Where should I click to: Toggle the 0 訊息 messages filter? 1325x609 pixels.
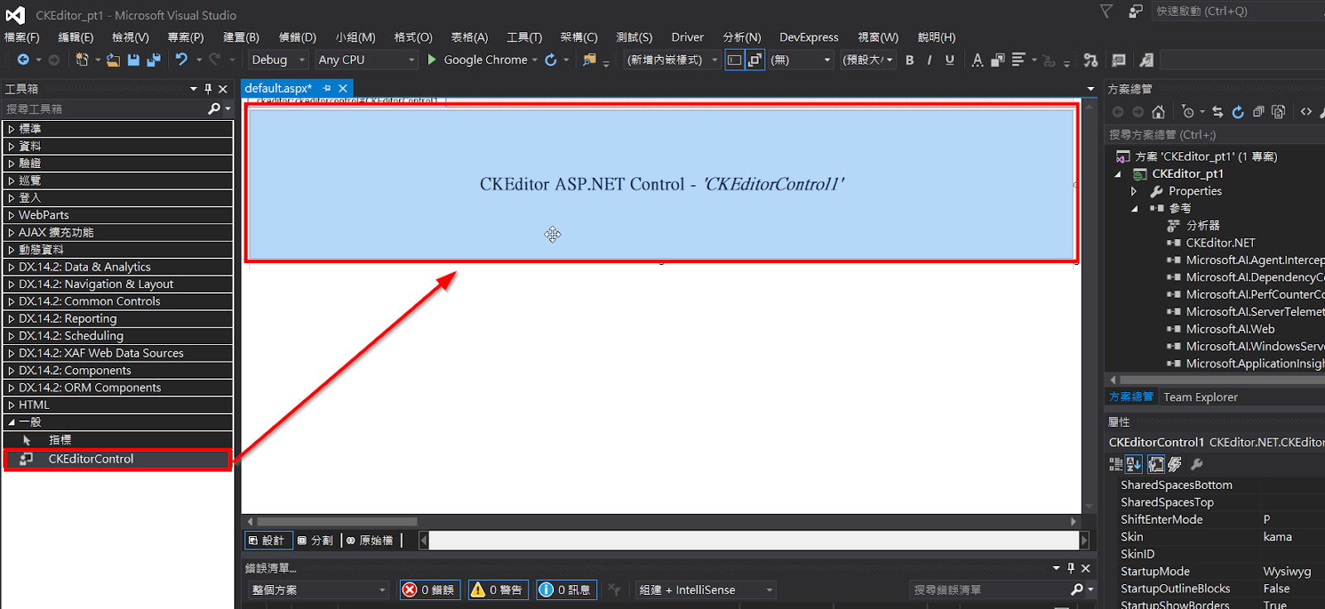[x=566, y=590]
